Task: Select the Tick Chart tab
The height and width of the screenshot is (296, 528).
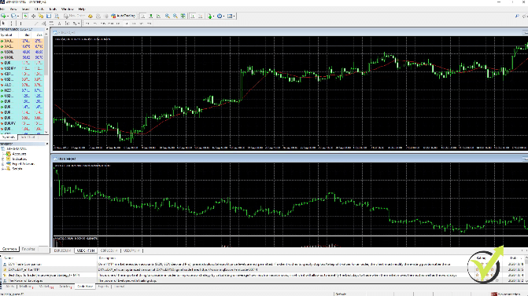Action: [28, 137]
